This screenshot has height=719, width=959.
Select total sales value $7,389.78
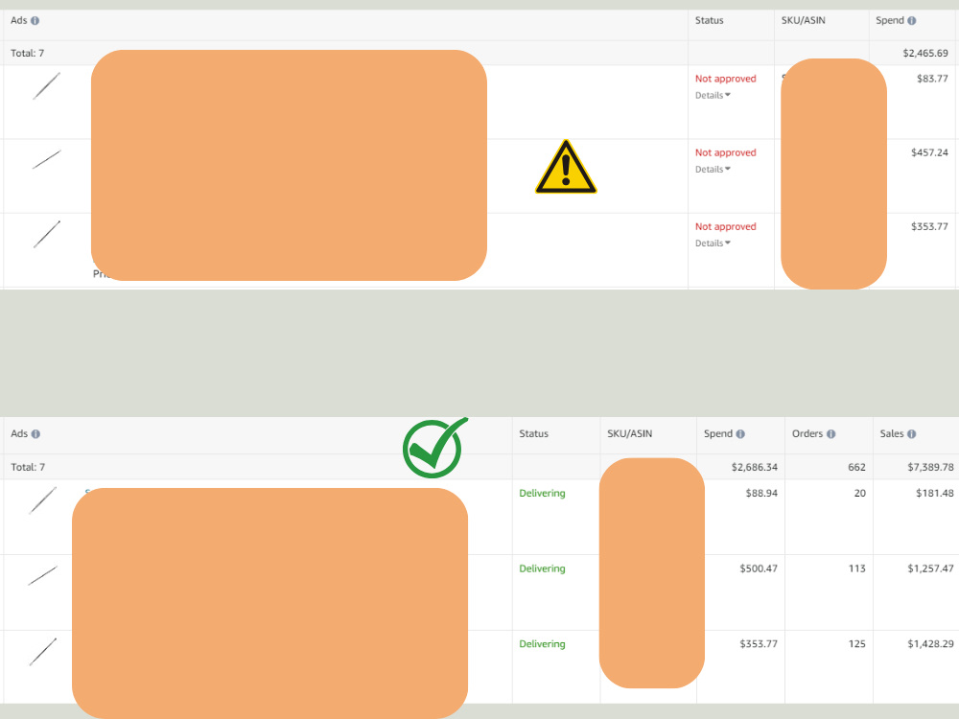(x=930, y=468)
